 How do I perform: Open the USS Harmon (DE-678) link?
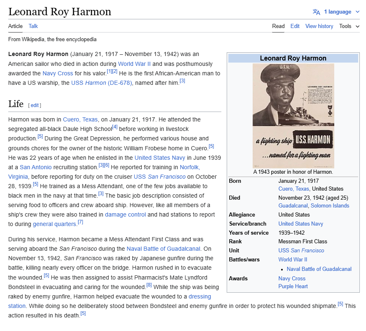coord(101,83)
